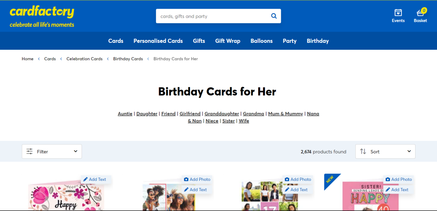
Task: Click the sort arrows icon
Action: (363, 151)
